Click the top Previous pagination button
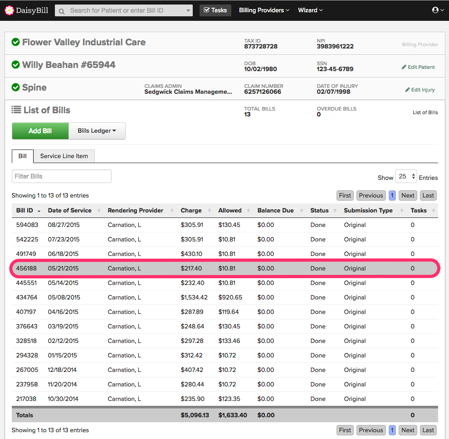 point(371,196)
